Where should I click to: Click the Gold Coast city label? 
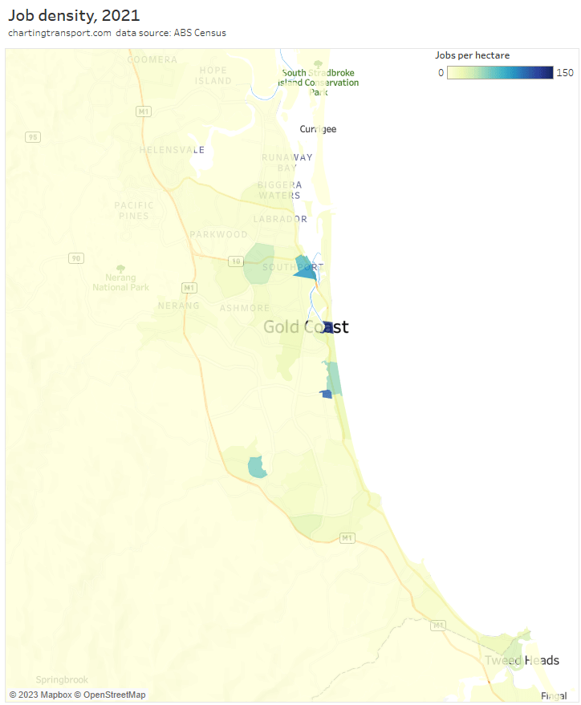(306, 327)
